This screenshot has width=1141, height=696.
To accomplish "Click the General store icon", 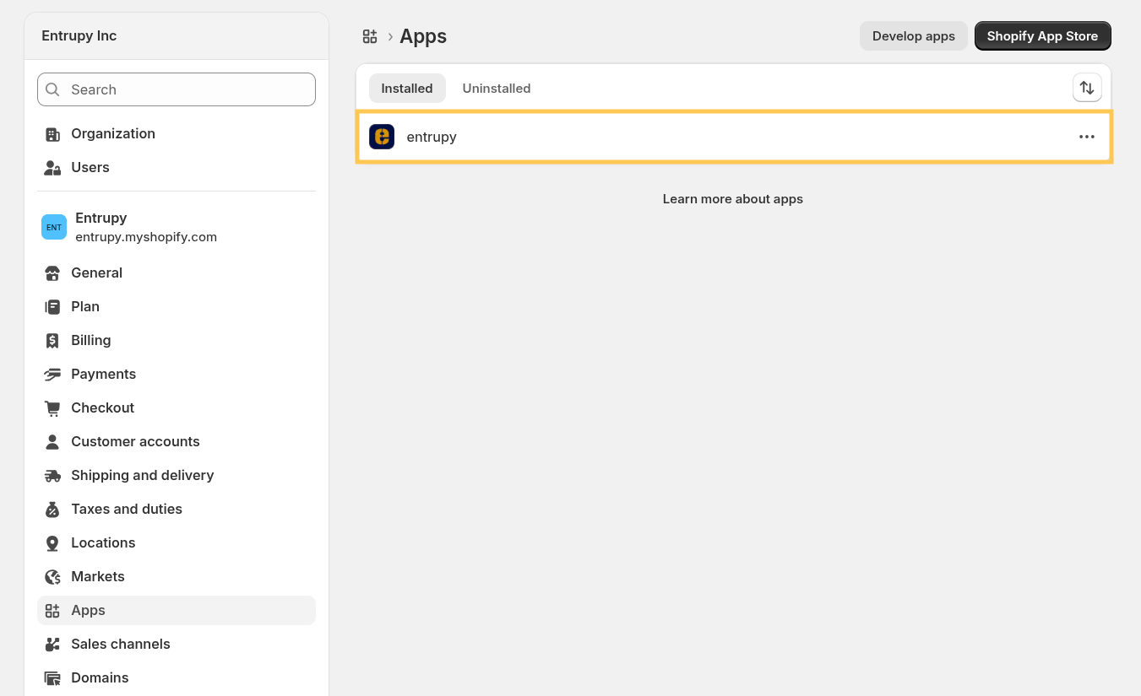I will tap(52, 273).
